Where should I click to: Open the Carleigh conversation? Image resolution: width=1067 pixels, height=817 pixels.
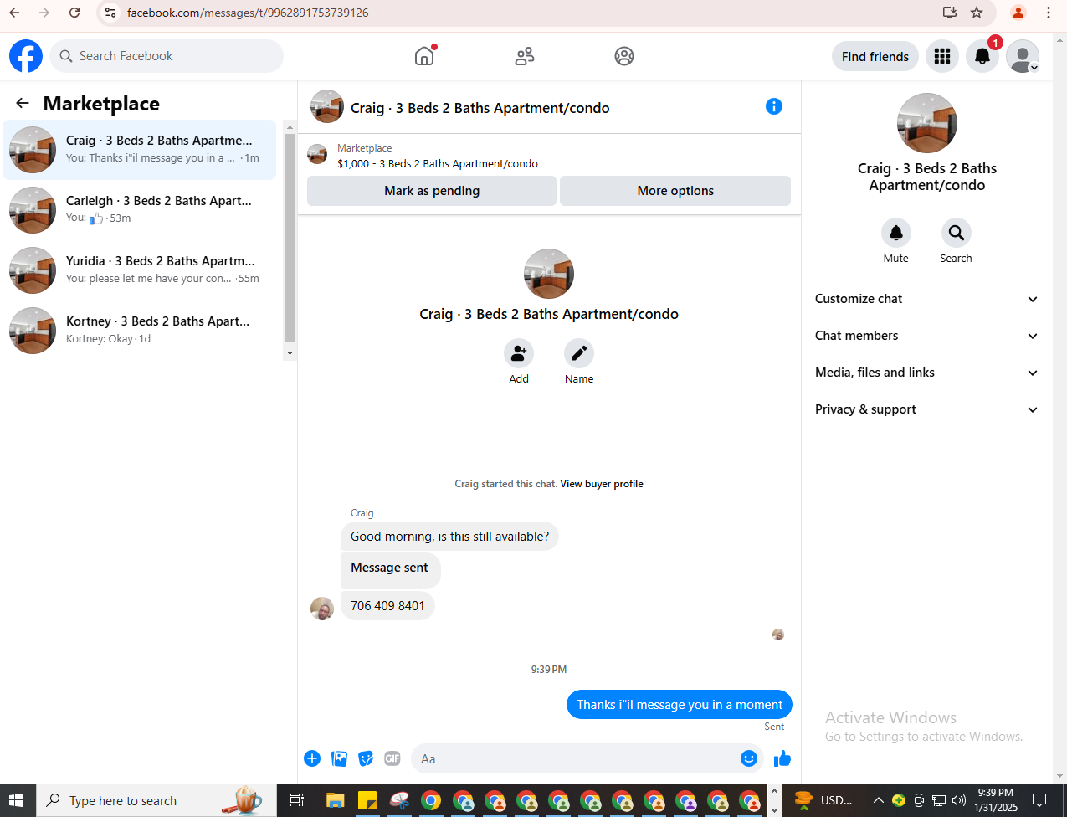140,210
